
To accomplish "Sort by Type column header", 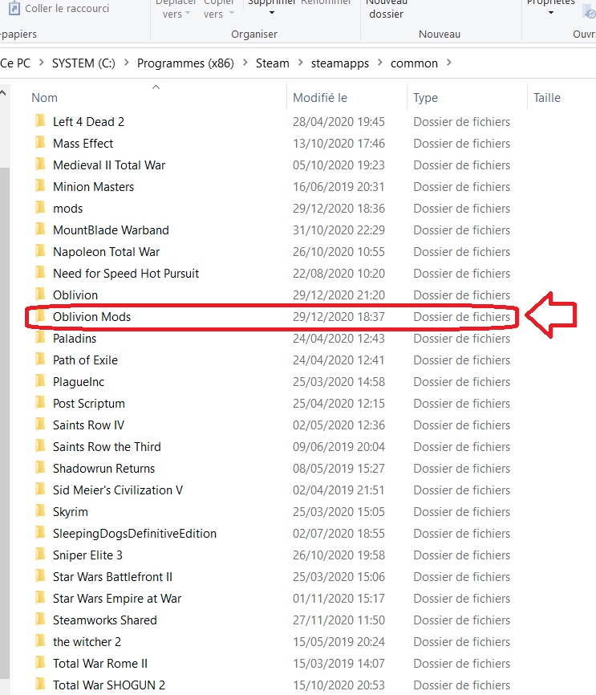I will [425, 98].
